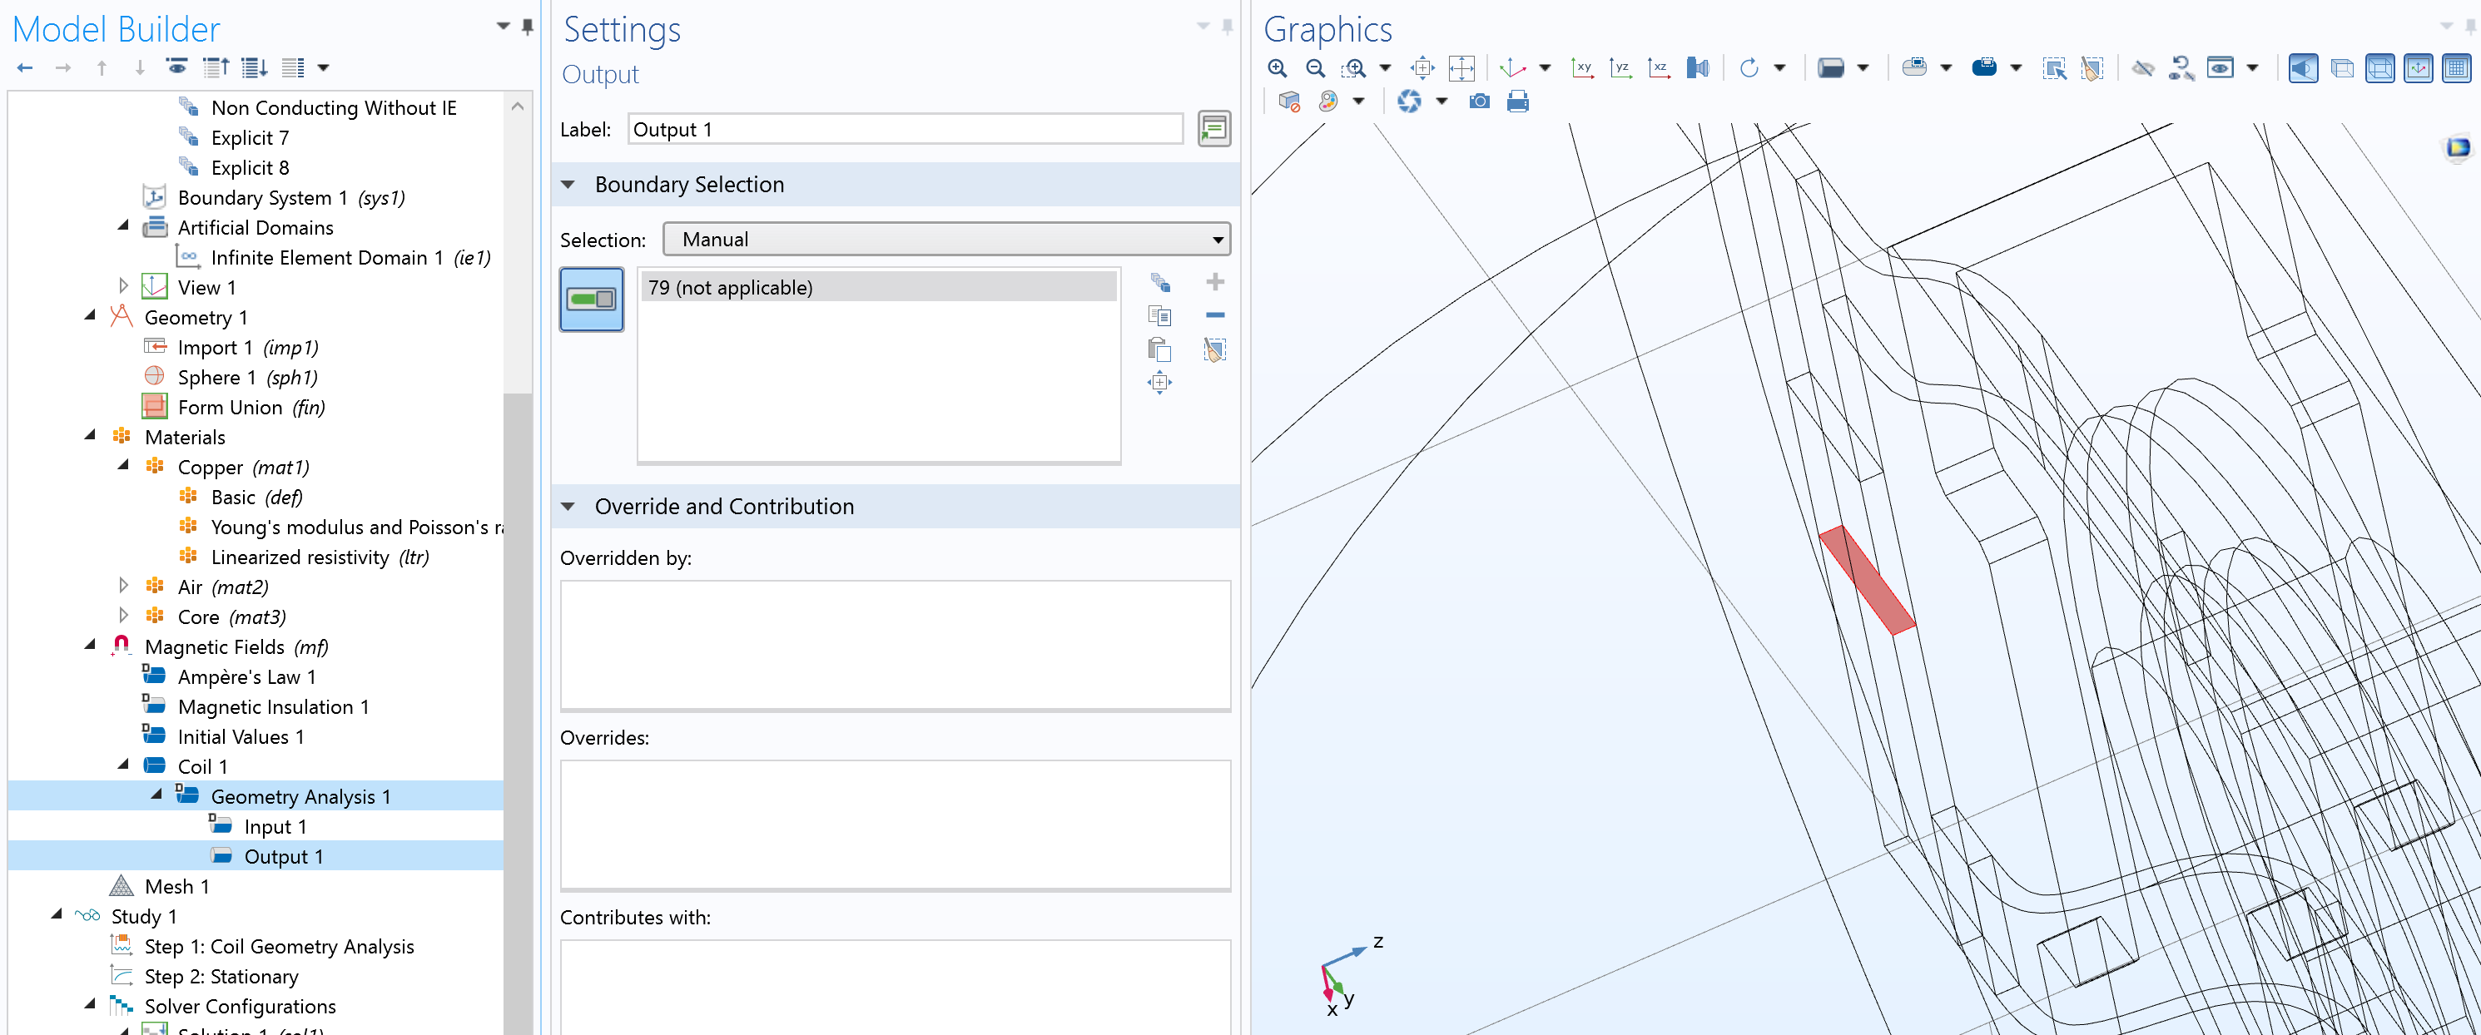Viewport: 2481px width, 1035px height.
Task: Expand the Air (mat2) node
Action: pyautogui.click(x=123, y=586)
